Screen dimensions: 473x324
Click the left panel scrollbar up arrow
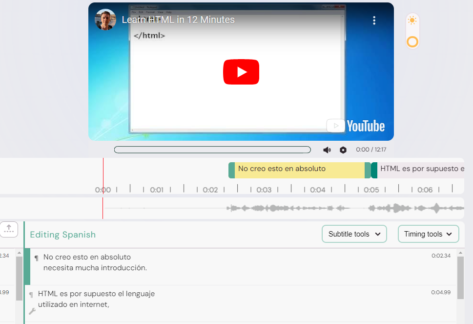(19, 253)
